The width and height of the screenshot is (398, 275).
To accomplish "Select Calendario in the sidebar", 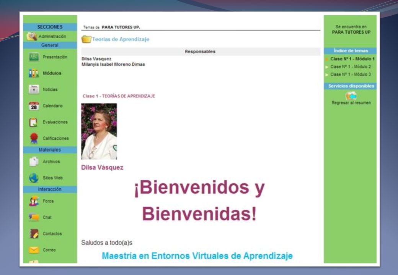I will click(x=52, y=106).
